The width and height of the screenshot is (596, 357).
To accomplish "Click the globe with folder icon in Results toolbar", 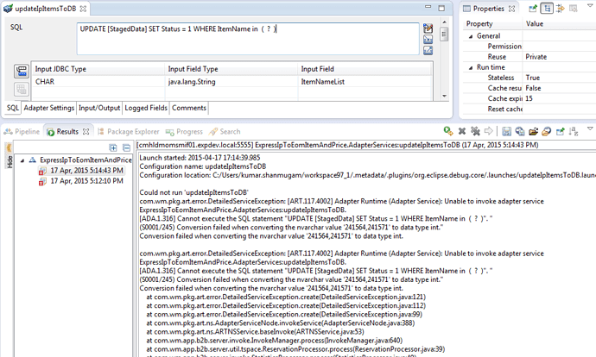I will click(x=546, y=131).
